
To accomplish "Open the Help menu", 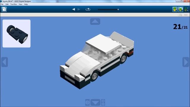I will click(26, 4).
